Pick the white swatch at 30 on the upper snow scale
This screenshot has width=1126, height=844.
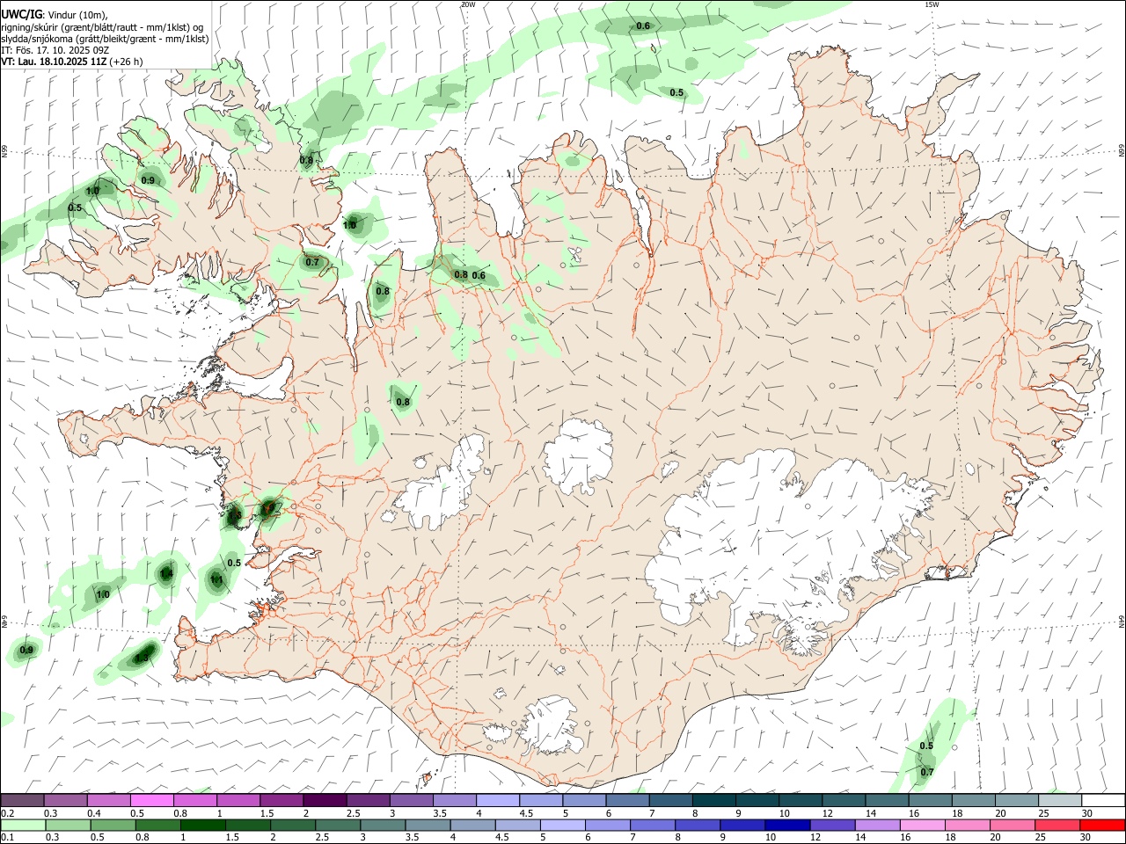click(1102, 801)
